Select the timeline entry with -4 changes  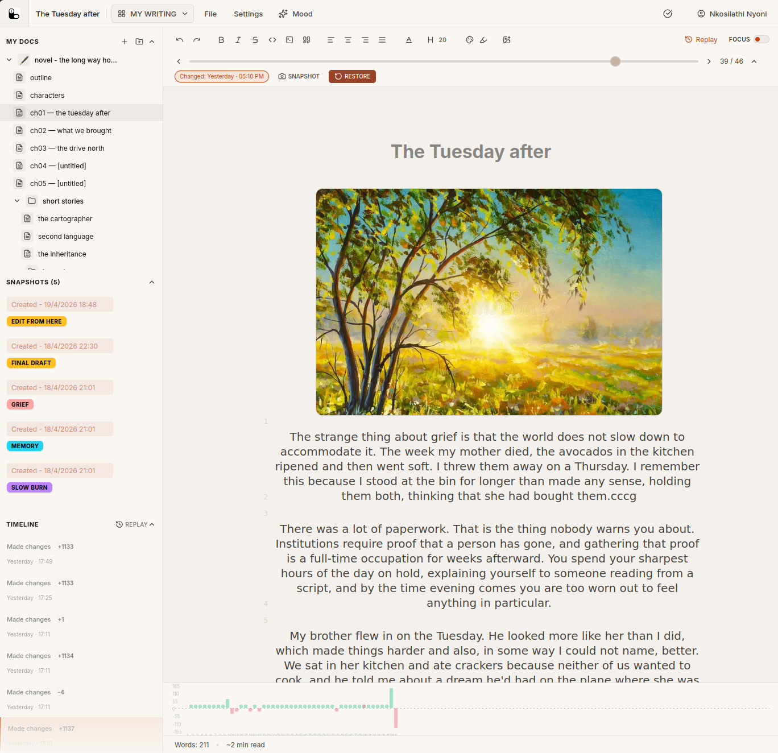[x=81, y=700]
